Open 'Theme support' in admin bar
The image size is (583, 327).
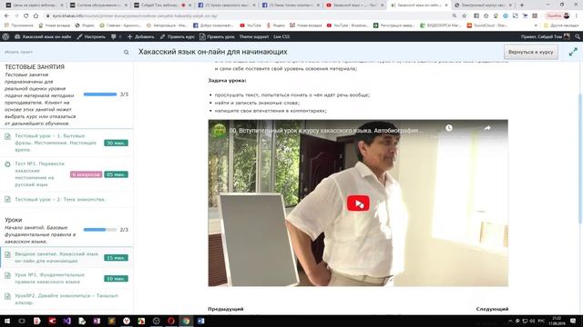click(x=254, y=36)
